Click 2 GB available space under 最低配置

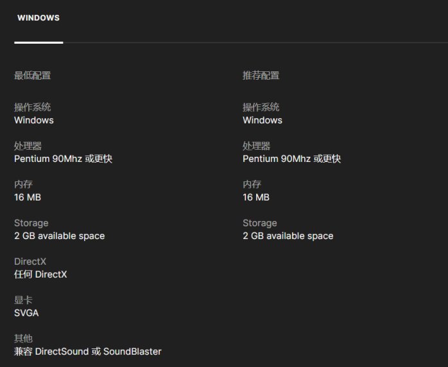point(59,236)
